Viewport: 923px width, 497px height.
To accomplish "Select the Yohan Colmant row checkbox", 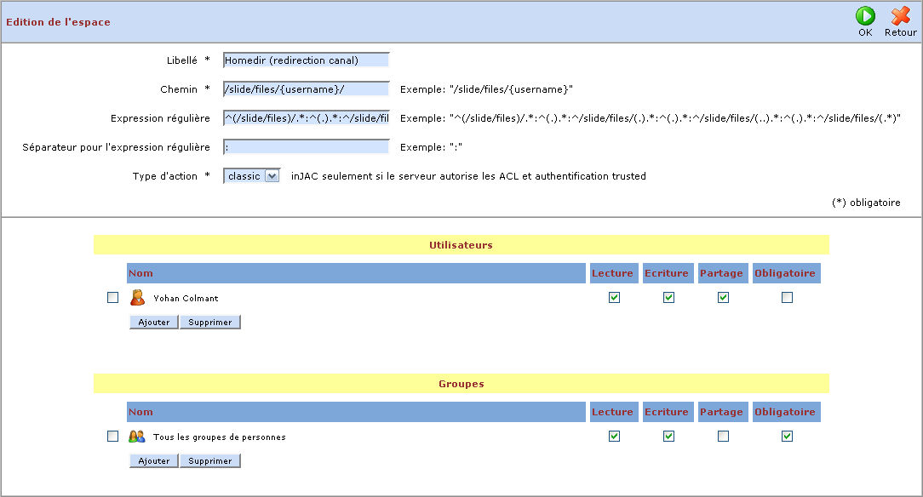I will 112,298.
